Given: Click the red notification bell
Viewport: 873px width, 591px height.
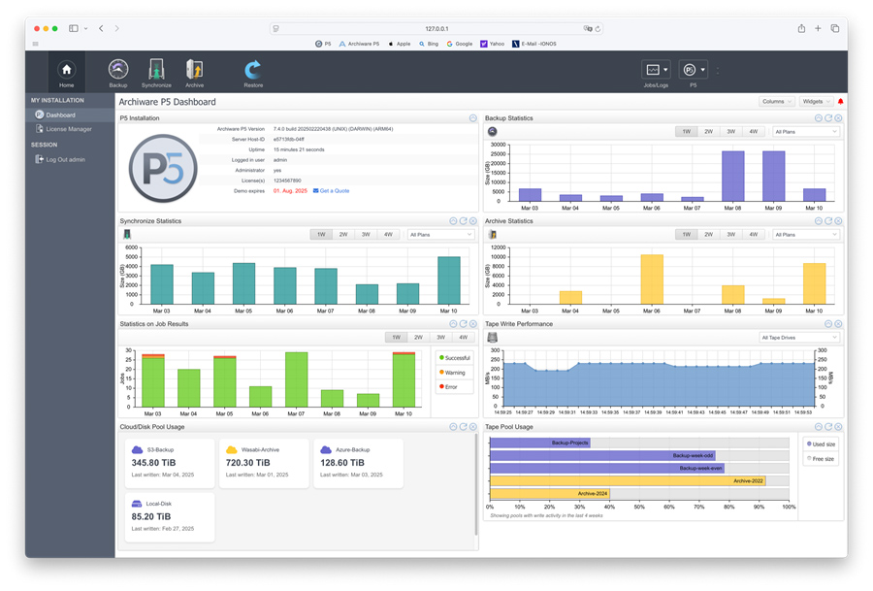Looking at the screenshot, I should click(x=840, y=102).
